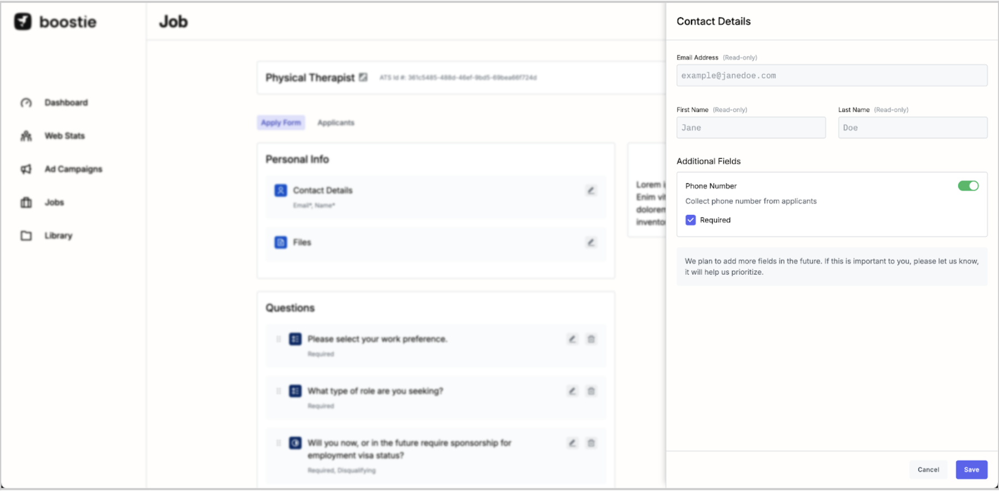Click the Cancel button
The image size is (999, 491).
pyautogui.click(x=928, y=470)
